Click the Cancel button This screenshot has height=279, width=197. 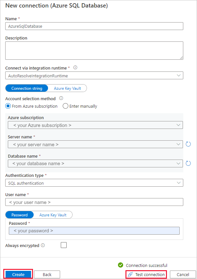183,274
